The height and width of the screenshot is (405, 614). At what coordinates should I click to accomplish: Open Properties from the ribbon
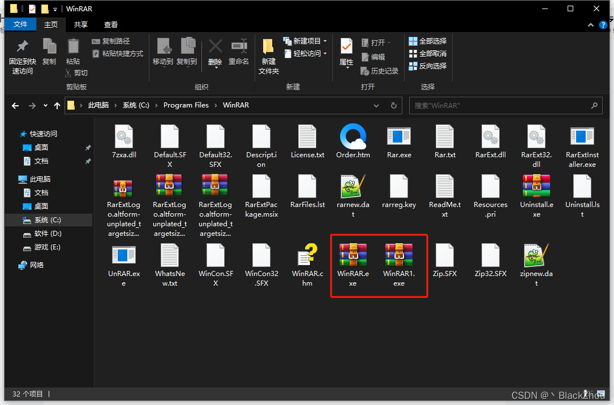(346, 53)
